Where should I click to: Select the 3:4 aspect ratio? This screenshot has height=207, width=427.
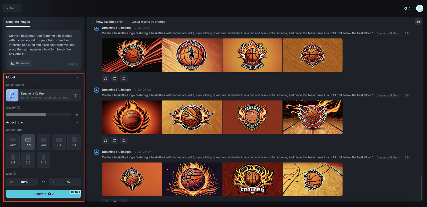coord(13,160)
